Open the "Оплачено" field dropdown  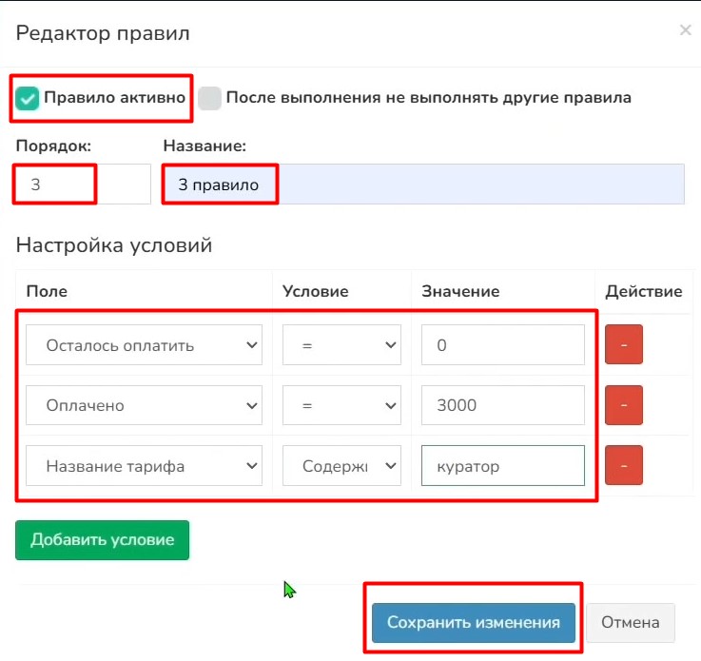click(x=144, y=405)
